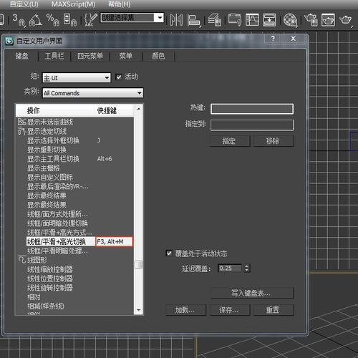The image size is (358, 358).
Task: Click the 热键 input field
Action: [252, 109]
